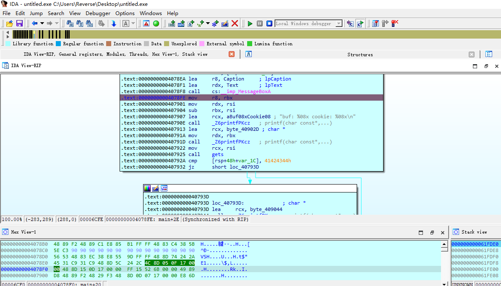Click the delete breakpoint icon
The width and height of the screenshot is (501, 286).
pyautogui.click(x=395, y=23)
